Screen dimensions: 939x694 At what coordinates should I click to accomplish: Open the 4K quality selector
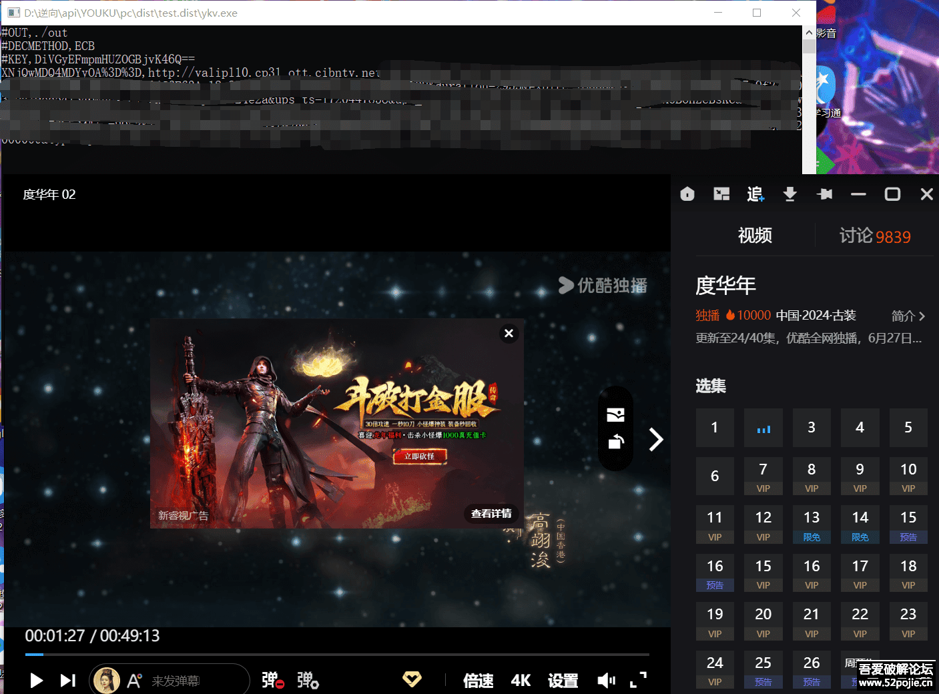521,681
